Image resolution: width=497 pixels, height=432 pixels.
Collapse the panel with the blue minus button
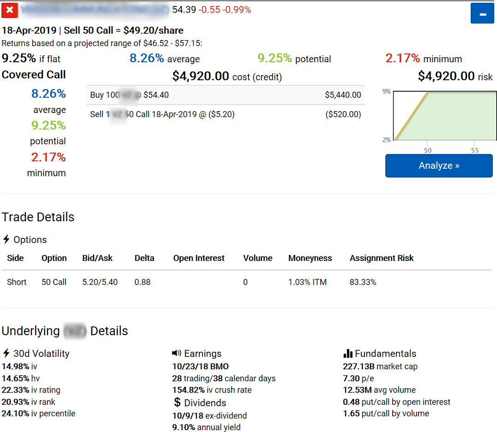[482, 13]
